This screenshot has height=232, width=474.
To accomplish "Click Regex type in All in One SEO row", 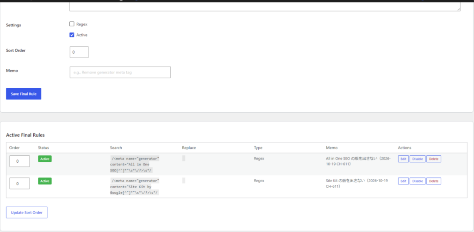I will coord(259,159).
